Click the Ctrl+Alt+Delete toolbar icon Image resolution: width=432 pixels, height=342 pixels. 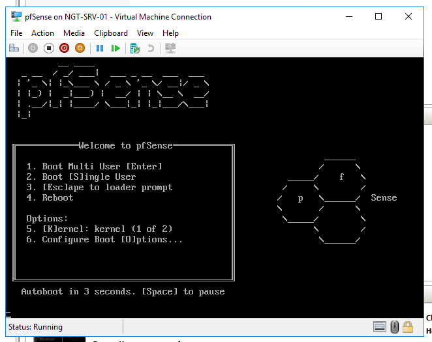click(x=14, y=48)
